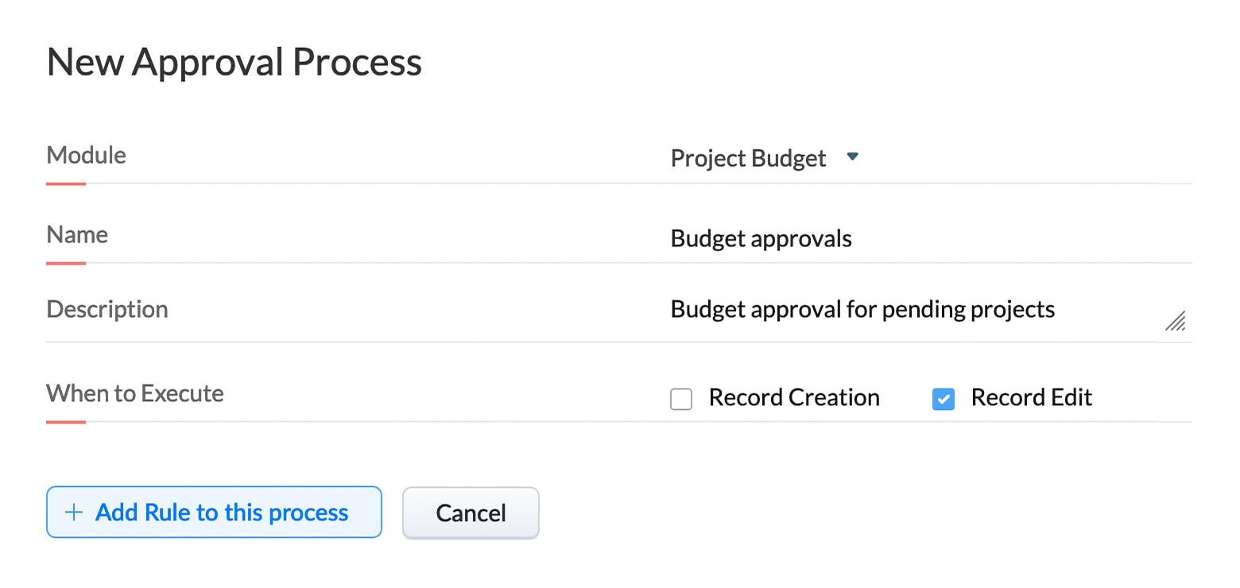Click the plus icon on Add Rule button
The width and height of the screenshot is (1240, 588).
click(x=73, y=513)
